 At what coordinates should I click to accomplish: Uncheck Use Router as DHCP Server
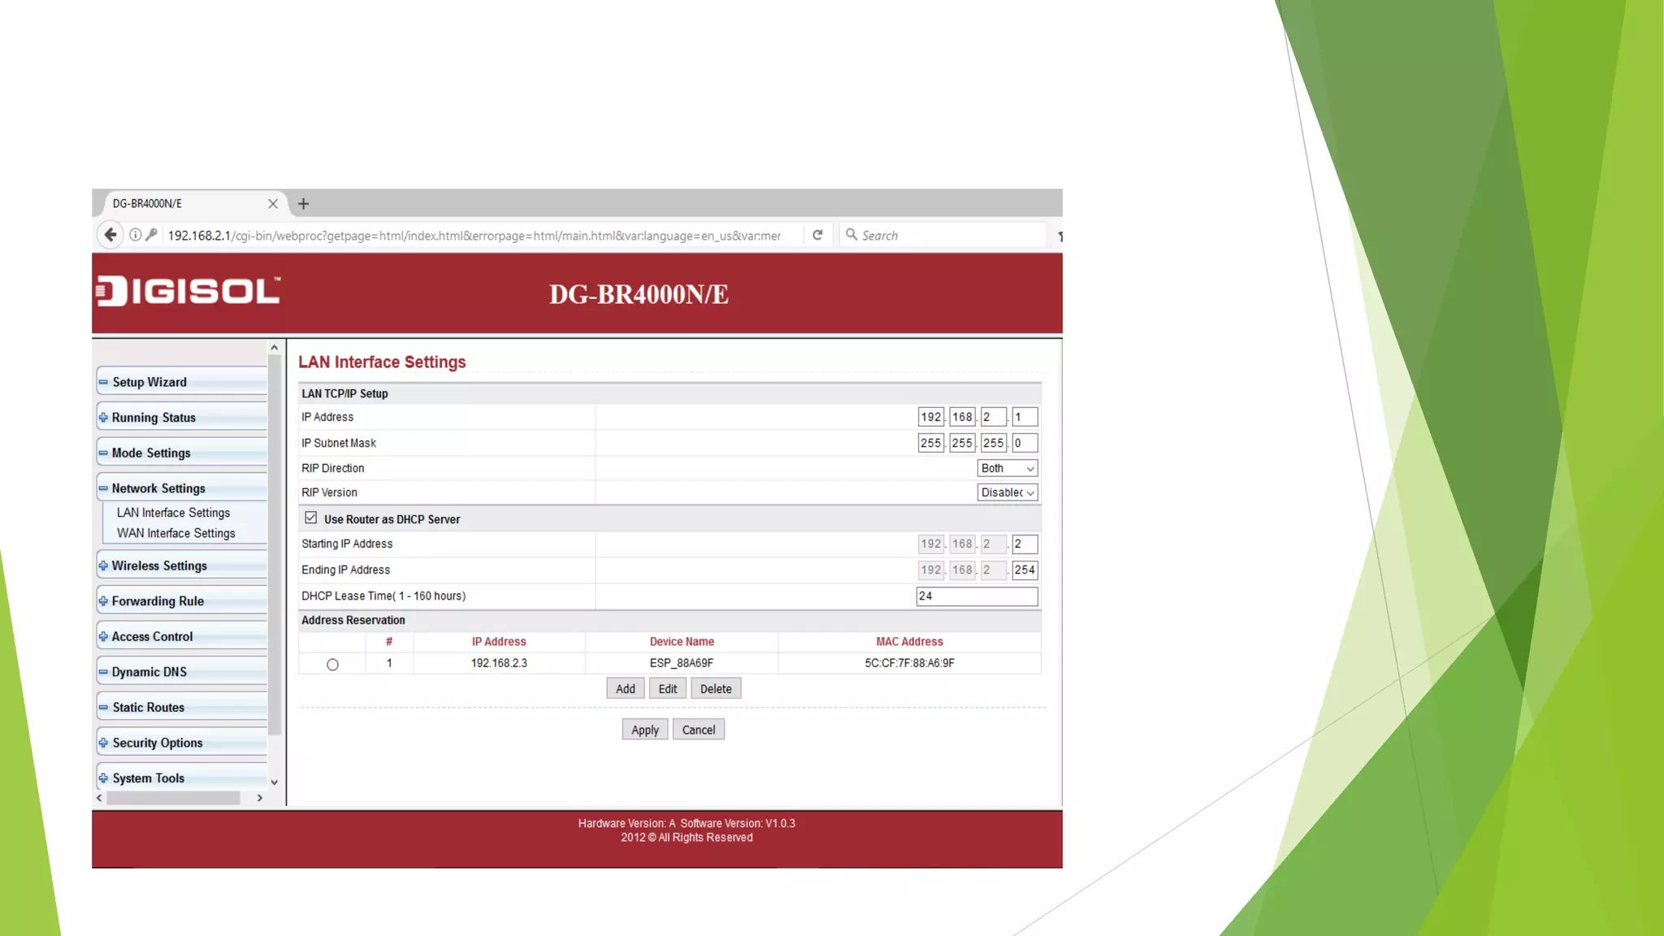point(310,518)
